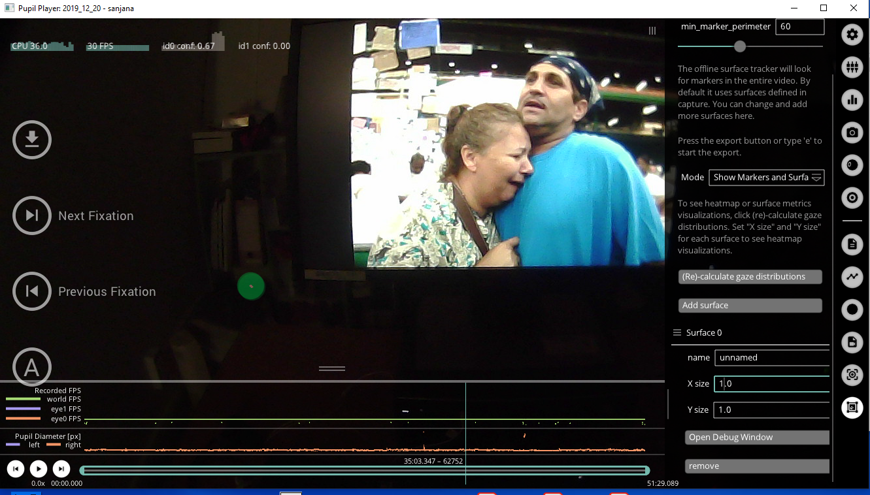The image size is (870, 495).
Task: Click the panel grip handle at top of video
Action: click(652, 31)
